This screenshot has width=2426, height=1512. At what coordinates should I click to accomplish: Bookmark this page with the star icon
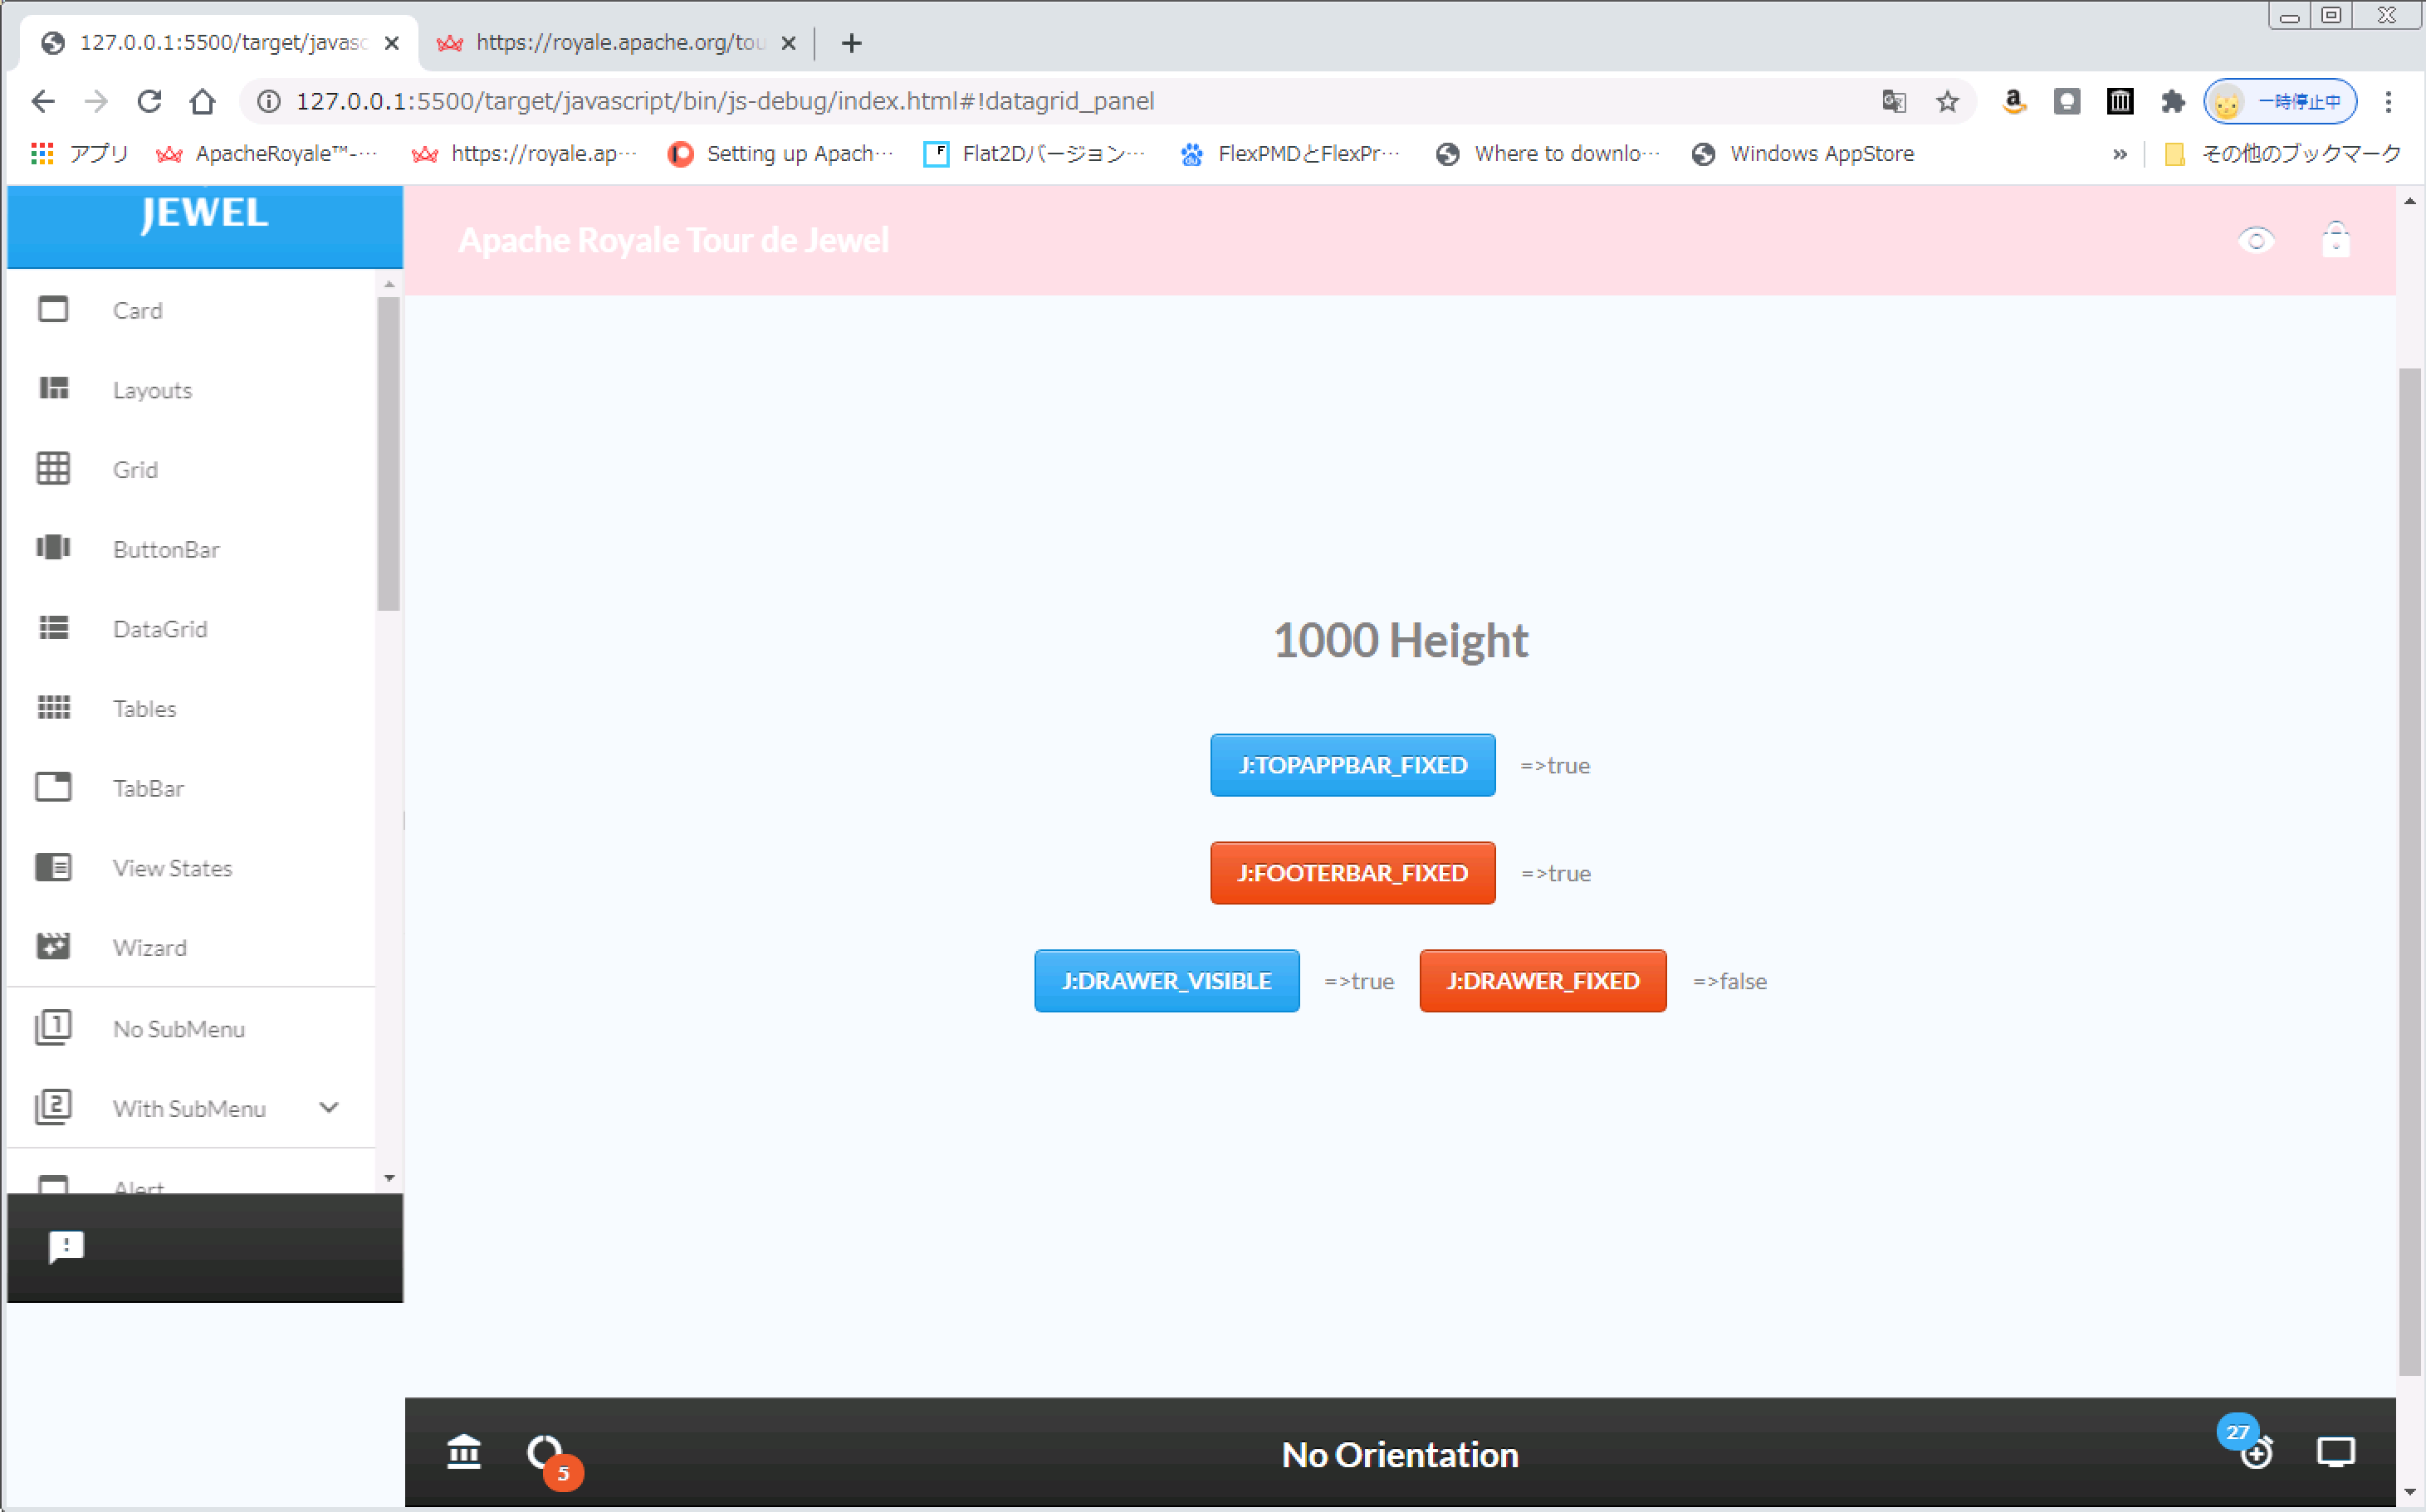1947,101
